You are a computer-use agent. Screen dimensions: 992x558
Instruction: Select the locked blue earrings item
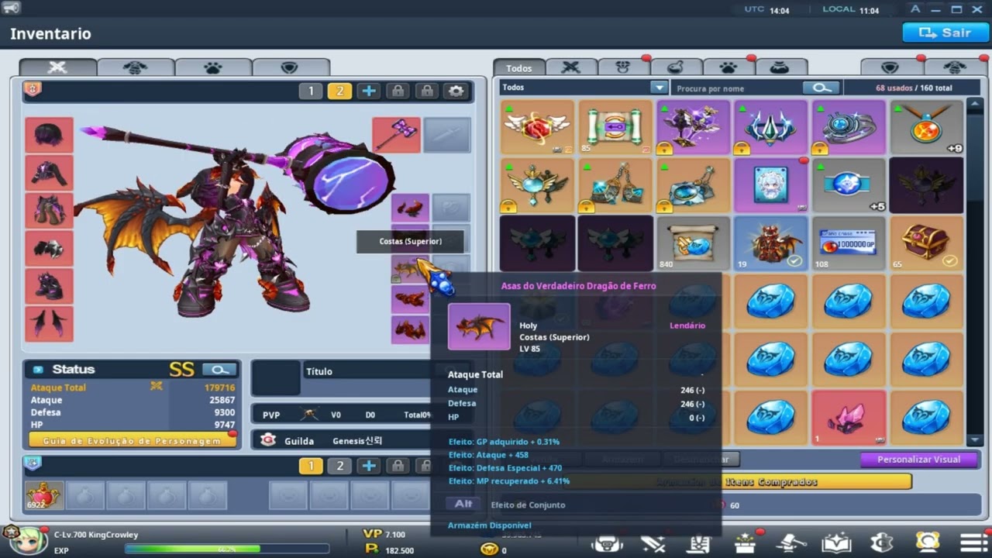point(615,186)
